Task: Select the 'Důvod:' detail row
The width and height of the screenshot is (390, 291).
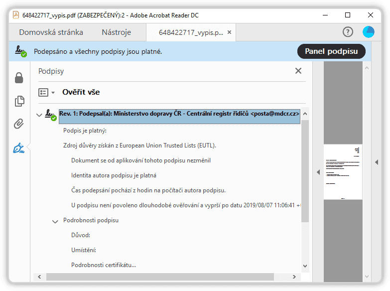Action: (x=81, y=235)
